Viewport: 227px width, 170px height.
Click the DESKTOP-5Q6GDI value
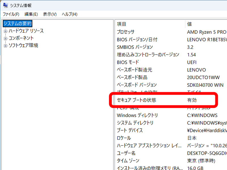[207, 153]
